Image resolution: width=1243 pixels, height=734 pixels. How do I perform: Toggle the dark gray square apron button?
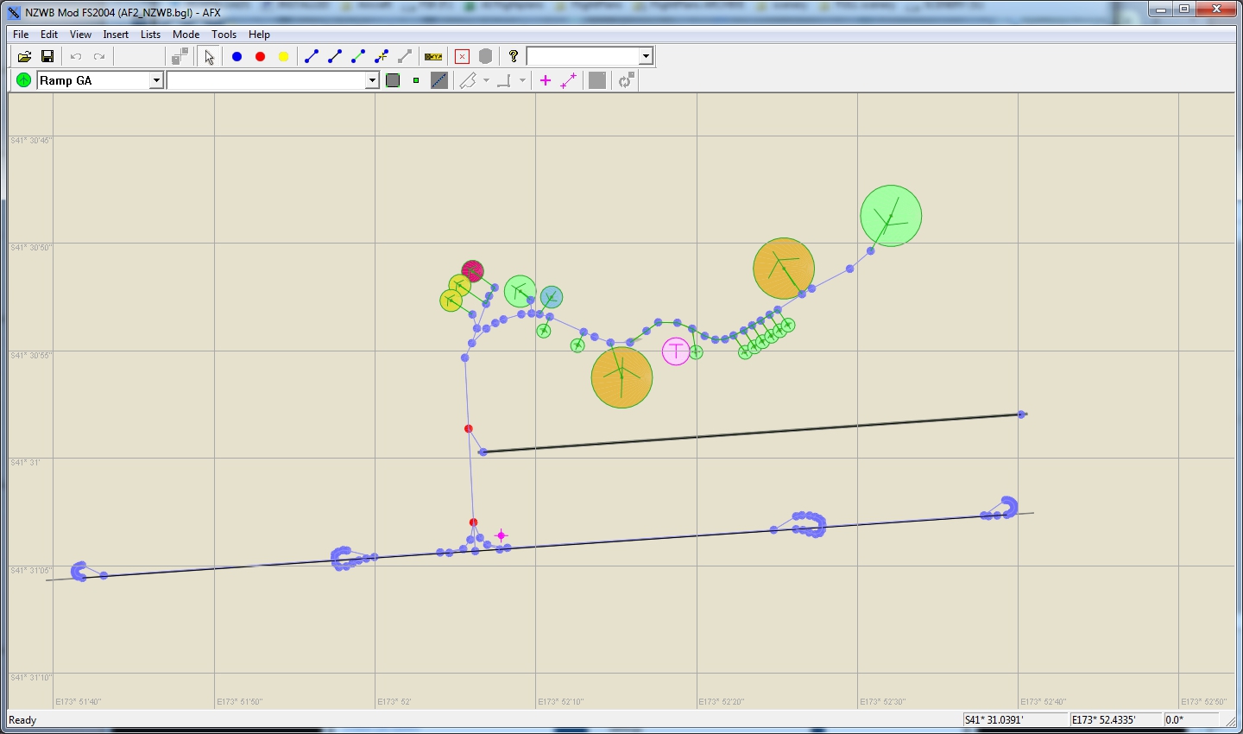[393, 80]
